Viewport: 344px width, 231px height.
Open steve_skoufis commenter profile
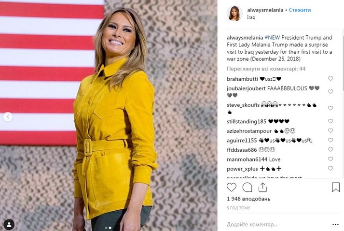(243, 105)
